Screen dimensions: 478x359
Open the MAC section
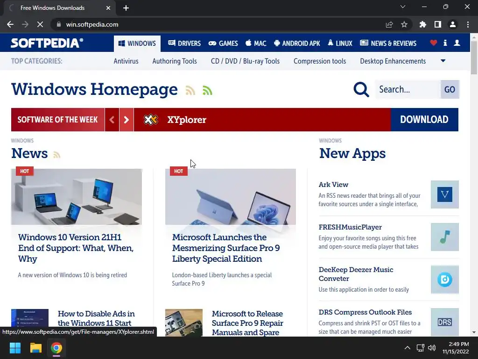coord(256,43)
